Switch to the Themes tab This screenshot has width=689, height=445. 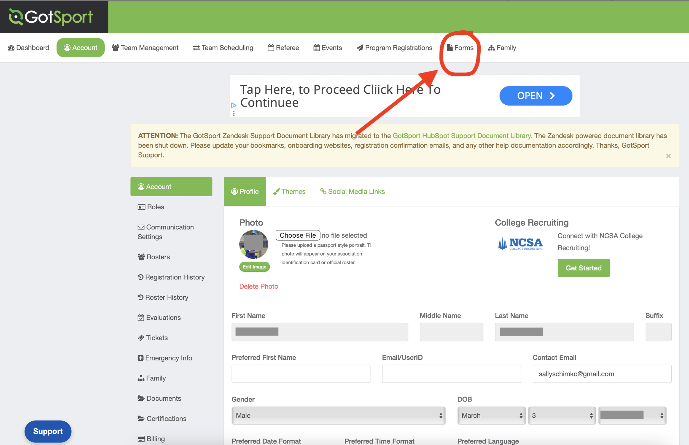coord(289,192)
